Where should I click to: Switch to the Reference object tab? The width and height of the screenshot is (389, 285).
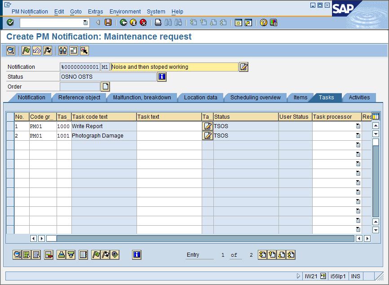pyautogui.click(x=80, y=98)
